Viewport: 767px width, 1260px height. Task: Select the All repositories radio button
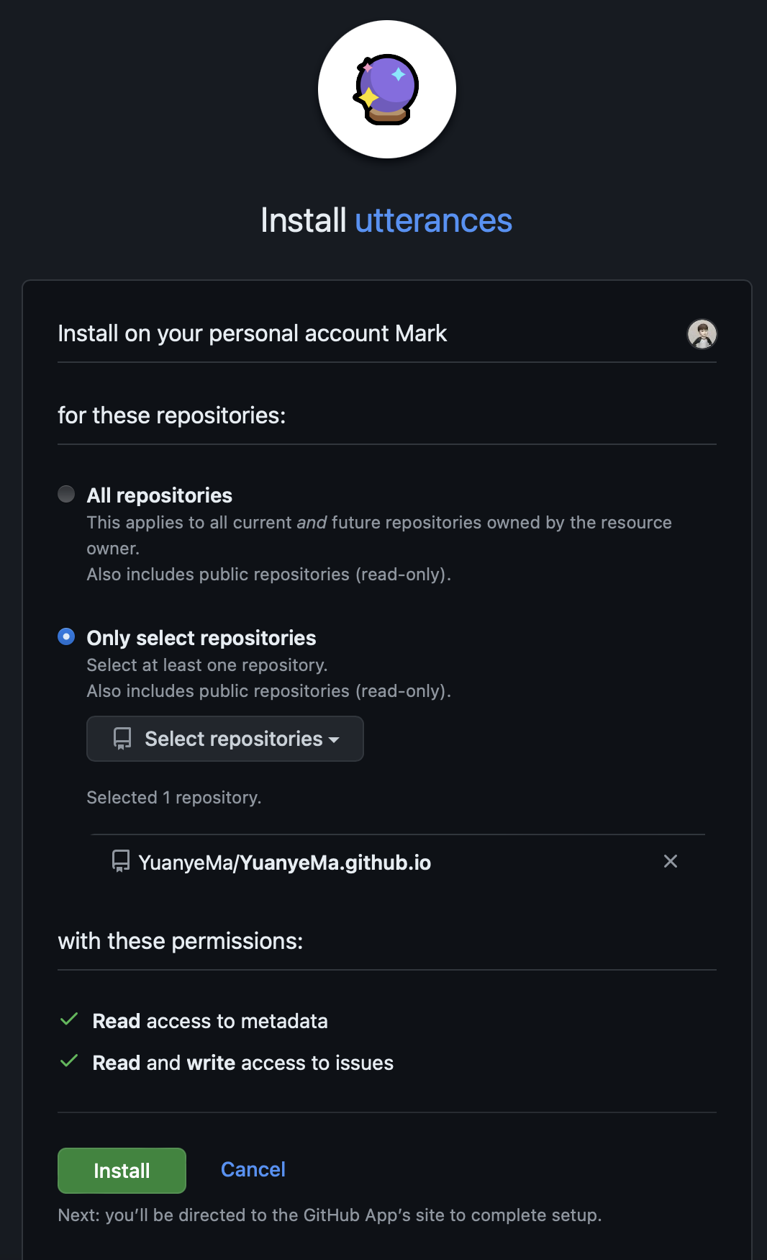(x=66, y=494)
